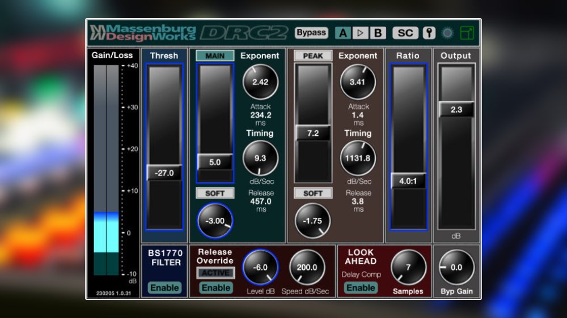Toggle the Bypass button
This screenshot has height=318, width=567.
click(x=311, y=33)
